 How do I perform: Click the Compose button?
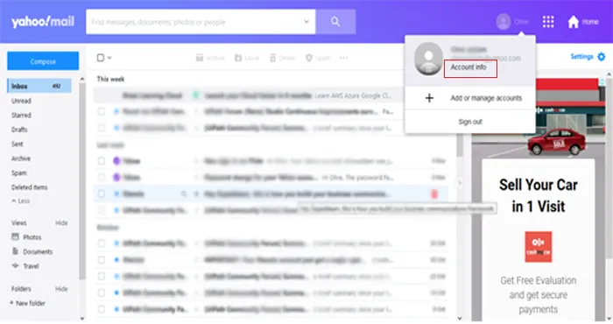[x=43, y=61]
